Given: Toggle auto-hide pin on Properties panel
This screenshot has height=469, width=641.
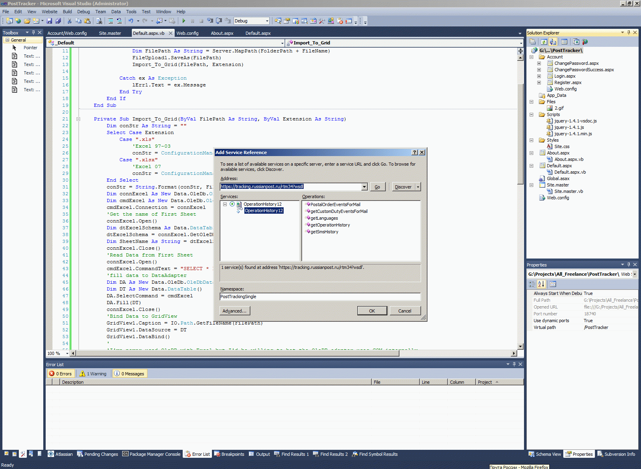Looking at the screenshot, I should (629, 265).
